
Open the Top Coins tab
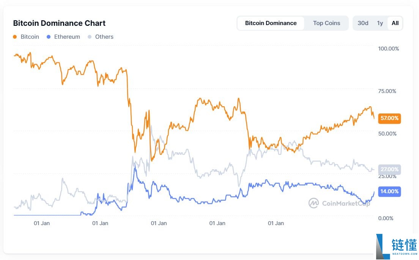coord(326,23)
